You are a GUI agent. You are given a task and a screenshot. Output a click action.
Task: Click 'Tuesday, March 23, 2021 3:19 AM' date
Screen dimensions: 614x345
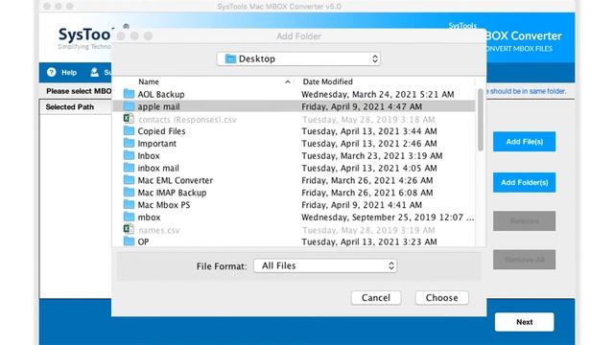click(x=371, y=155)
